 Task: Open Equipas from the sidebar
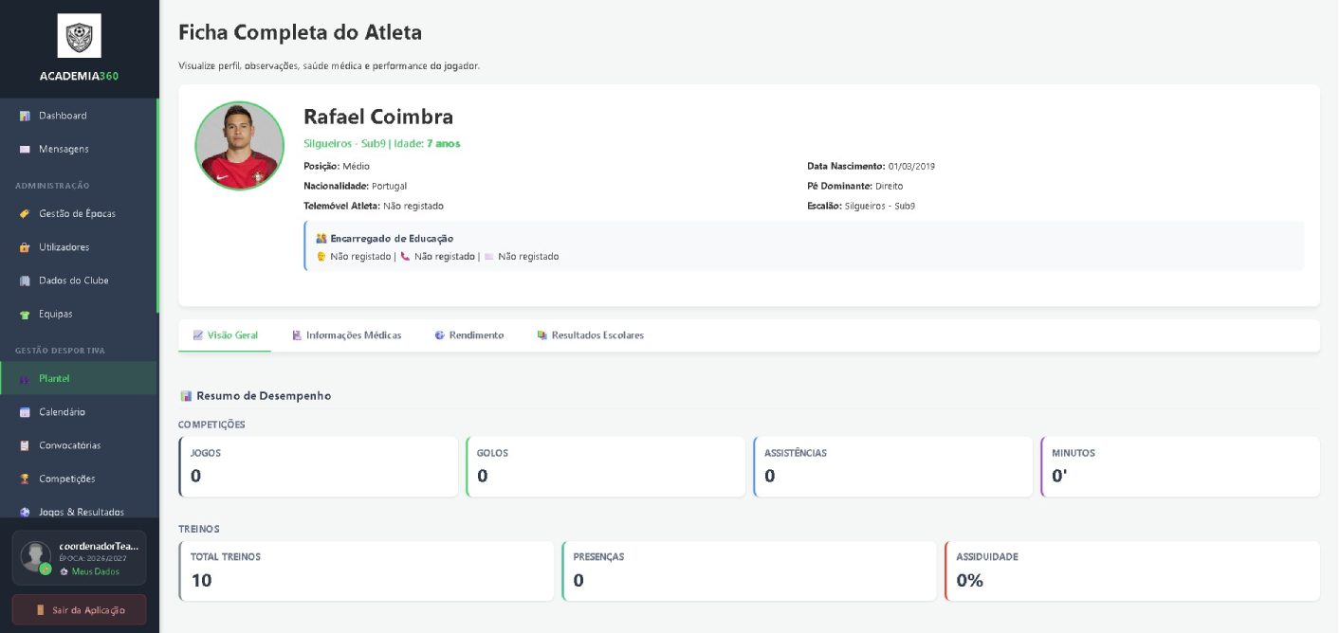tap(79, 314)
